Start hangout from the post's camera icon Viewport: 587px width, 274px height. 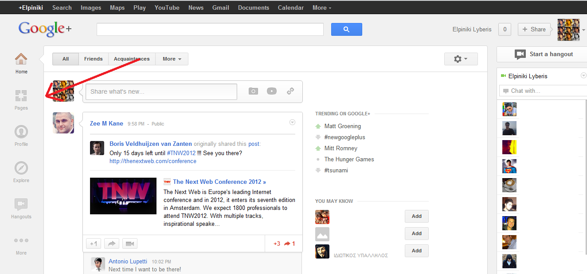(x=130, y=244)
